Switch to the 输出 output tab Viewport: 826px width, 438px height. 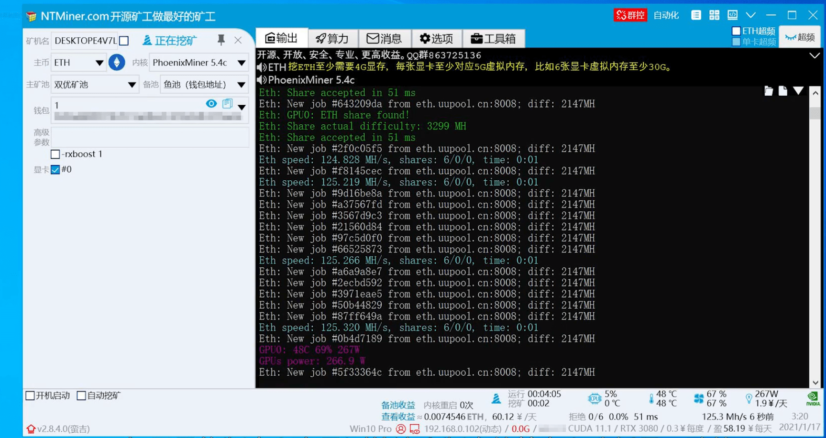pyautogui.click(x=282, y=38)
